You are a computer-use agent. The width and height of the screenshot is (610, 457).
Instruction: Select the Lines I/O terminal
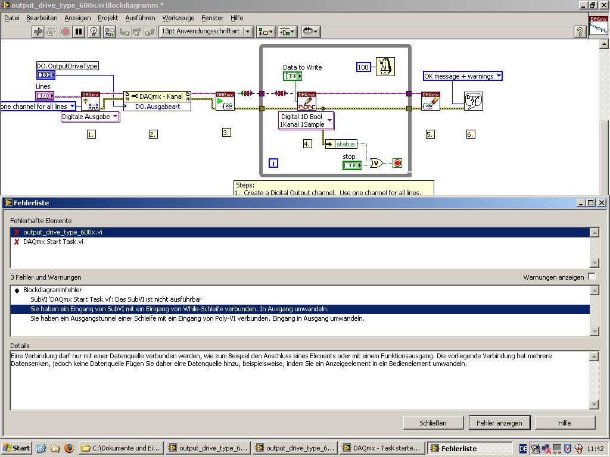point(45,96)
